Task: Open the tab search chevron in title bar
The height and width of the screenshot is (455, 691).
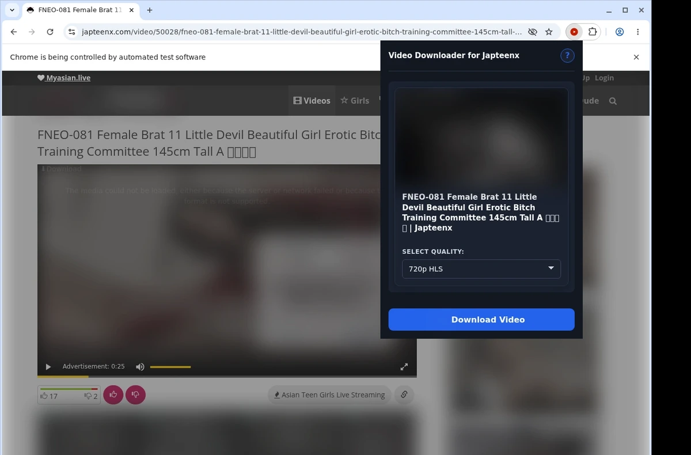Action: coord(12,10)
